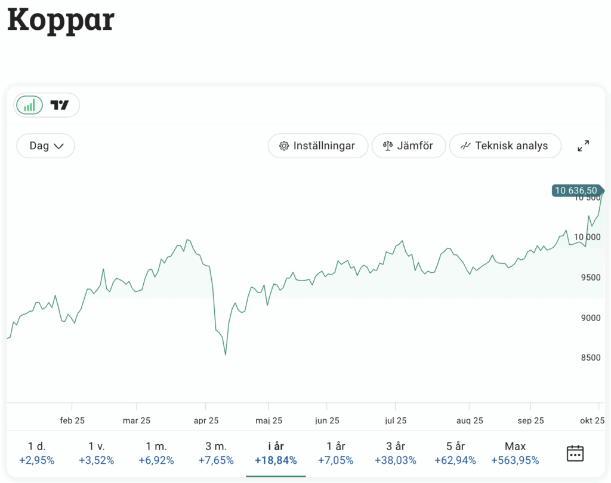Select the 1 m. period tab
The width and height of the screenshot is (611, 483).
(x=156, y=453)
